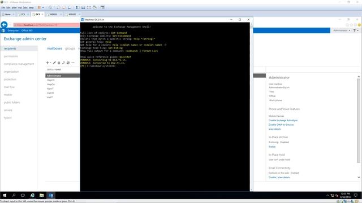The height and width of the screenshot is (203, 362).
Task: Select organization in left navigation
Action: point(11,72)
